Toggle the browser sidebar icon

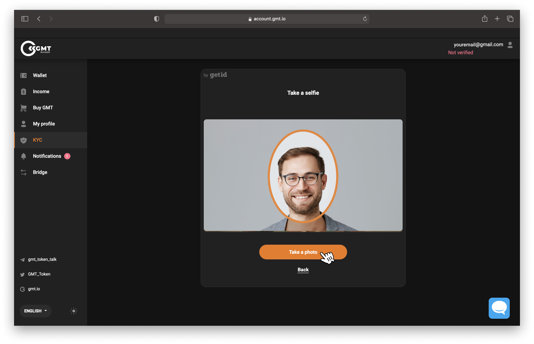coord(25,19)
